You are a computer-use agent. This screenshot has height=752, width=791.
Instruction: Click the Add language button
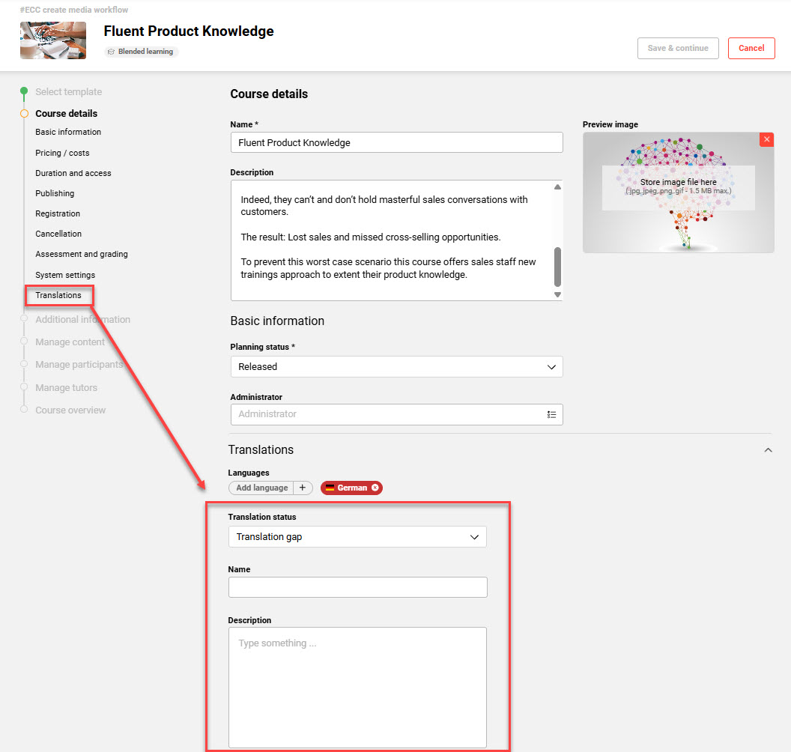(262, 488)
